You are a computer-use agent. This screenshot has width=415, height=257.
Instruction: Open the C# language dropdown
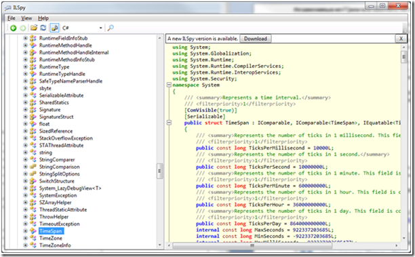tap(82, 28)
